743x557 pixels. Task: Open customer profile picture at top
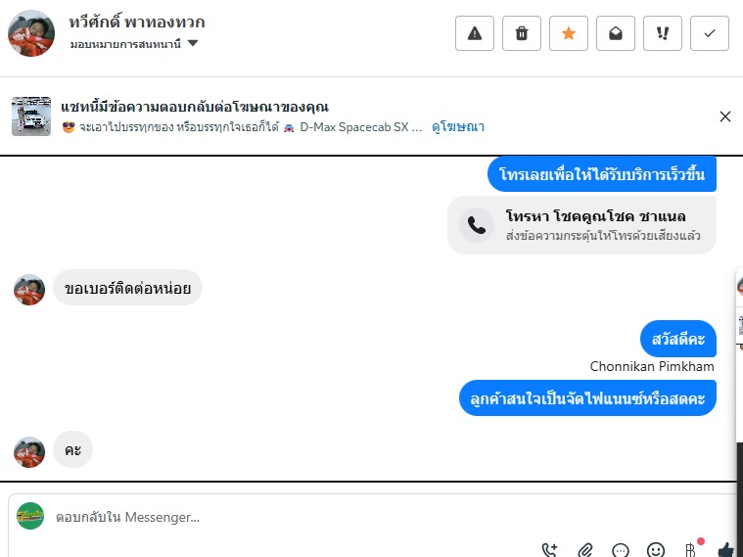pyautogui.click(x=31, y=33)
